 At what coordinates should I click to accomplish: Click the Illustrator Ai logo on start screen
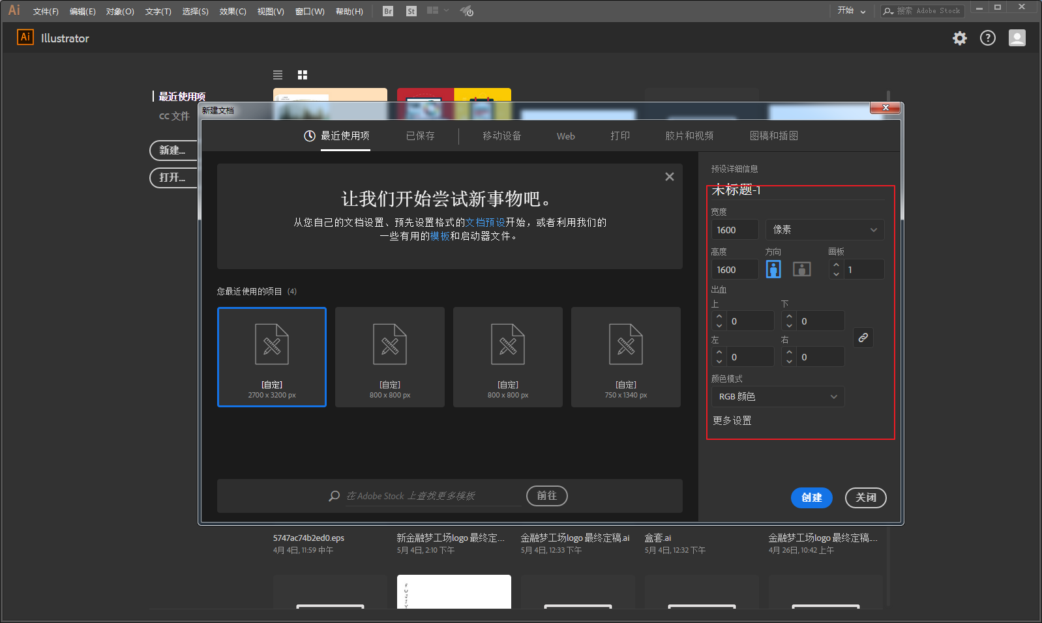[25, 37]
